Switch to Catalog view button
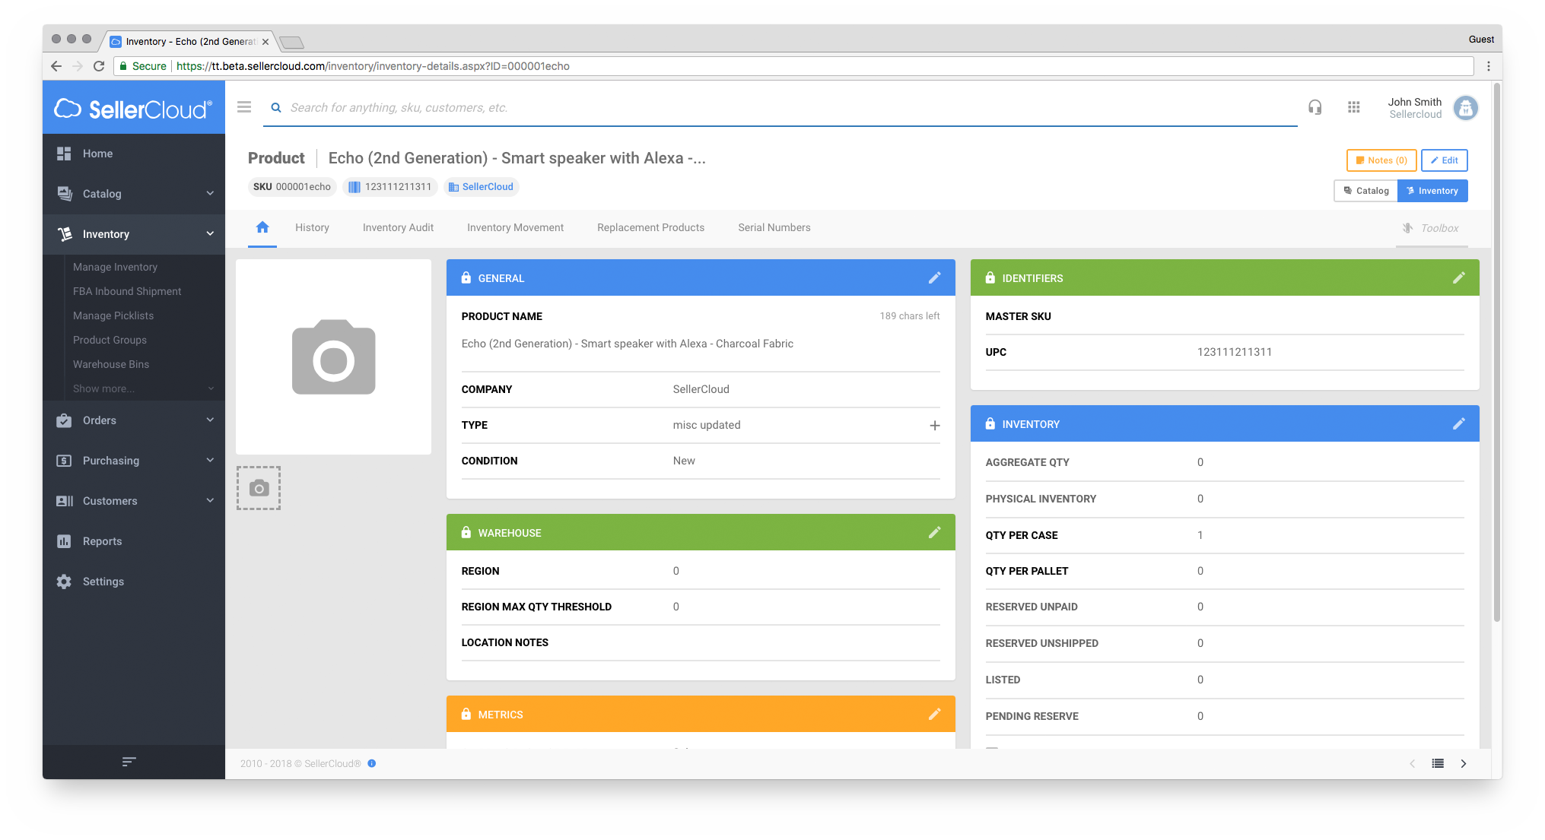The height and width of the screenshot is (840, 1545). click(x=1366, y=191)
